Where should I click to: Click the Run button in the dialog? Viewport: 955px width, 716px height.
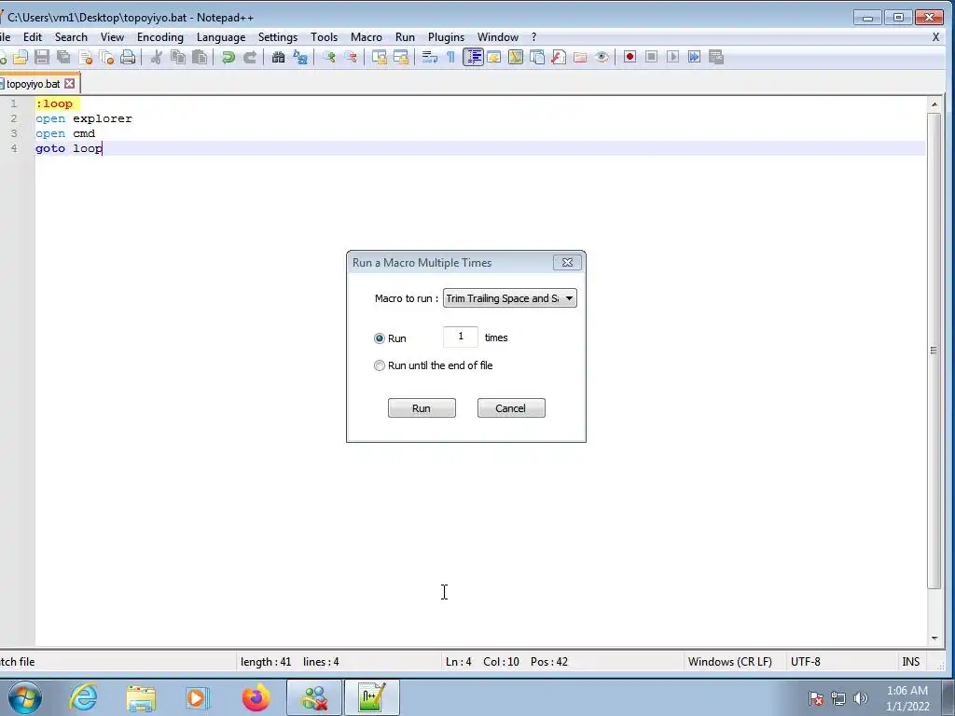(422, 408)
